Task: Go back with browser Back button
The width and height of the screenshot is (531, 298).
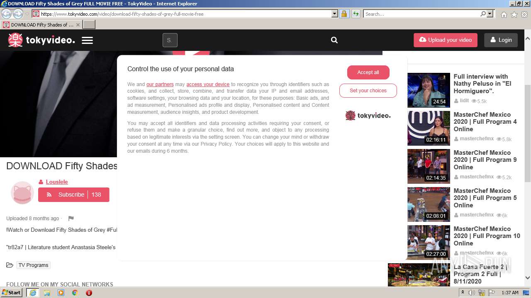Action: click(x=7, y=14)
